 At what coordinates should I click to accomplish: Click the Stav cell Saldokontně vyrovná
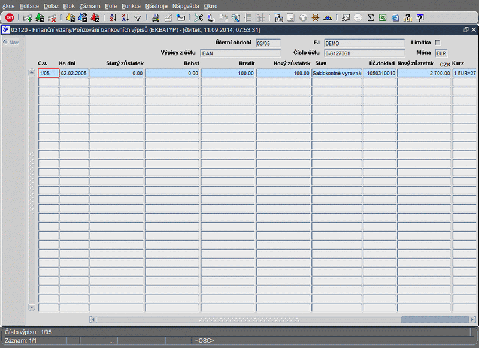pyautogui.click(x=336, y=73)
